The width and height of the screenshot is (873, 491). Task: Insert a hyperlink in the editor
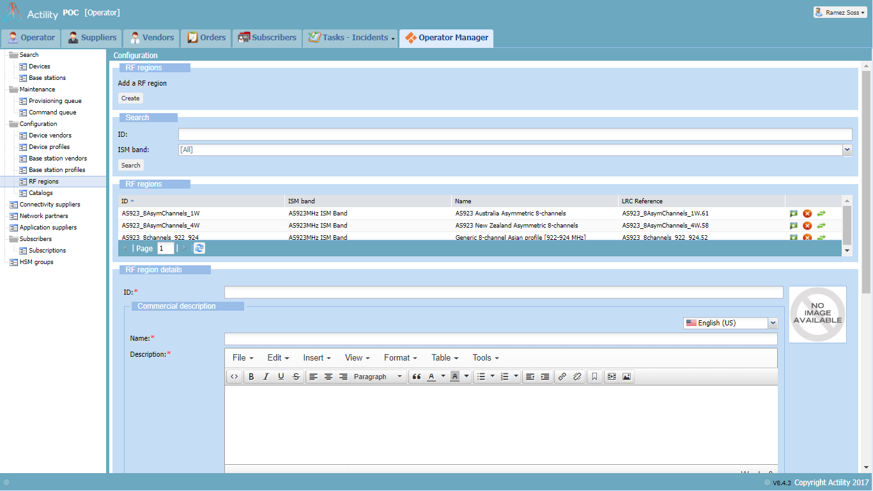pyautogui.click(x=562, y=377)
